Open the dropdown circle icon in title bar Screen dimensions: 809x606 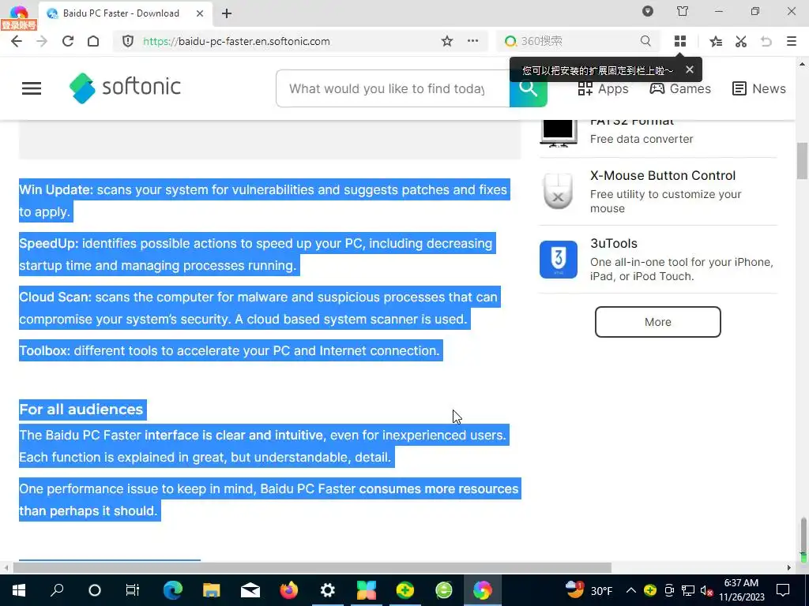tap(648, 11)
